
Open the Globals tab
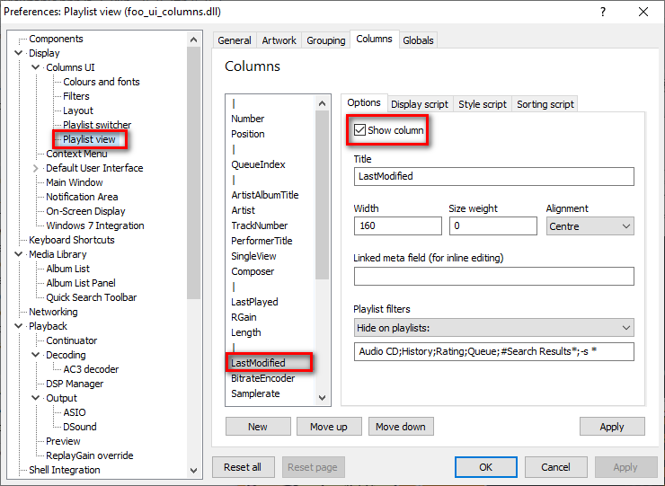418,40
